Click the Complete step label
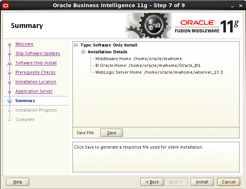This screenshot has height=189, width=246. pos(25,119)
